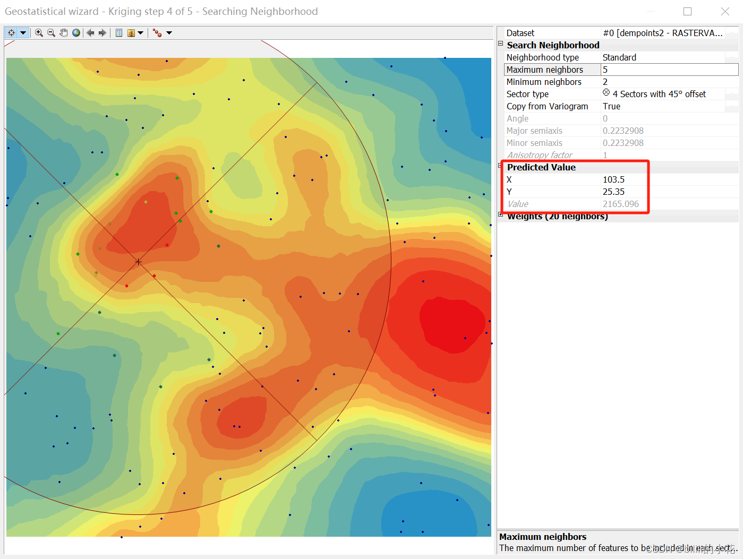Click the Angle property row label
The image size is (743, 559).
[x=517, y=118]
